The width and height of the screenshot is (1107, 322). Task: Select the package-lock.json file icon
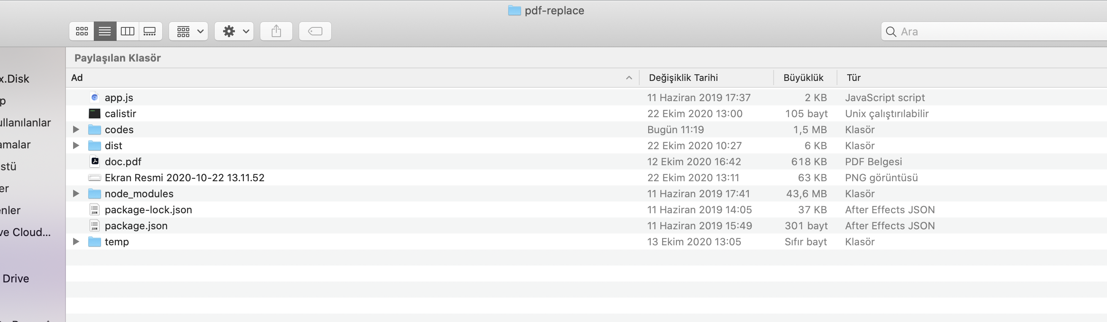pyautogui.click(x=95, y=209)
